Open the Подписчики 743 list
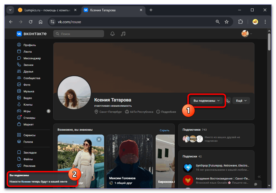 click(195, 130)
